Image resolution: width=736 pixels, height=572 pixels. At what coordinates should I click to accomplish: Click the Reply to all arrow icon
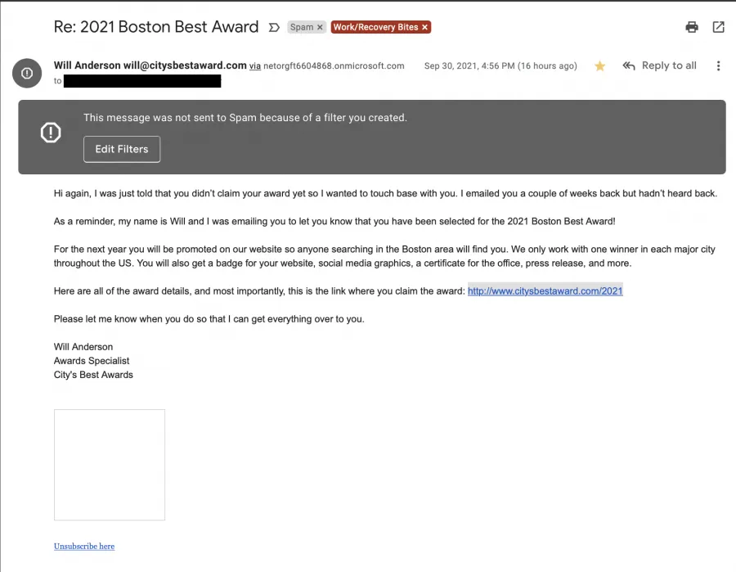coord(629,65)
